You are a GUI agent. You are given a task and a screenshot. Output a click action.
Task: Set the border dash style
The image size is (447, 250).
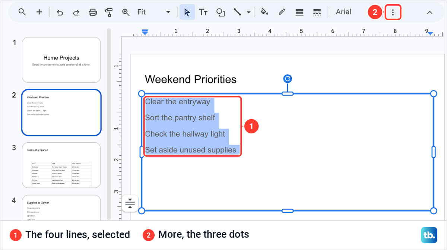click(317, 12)
